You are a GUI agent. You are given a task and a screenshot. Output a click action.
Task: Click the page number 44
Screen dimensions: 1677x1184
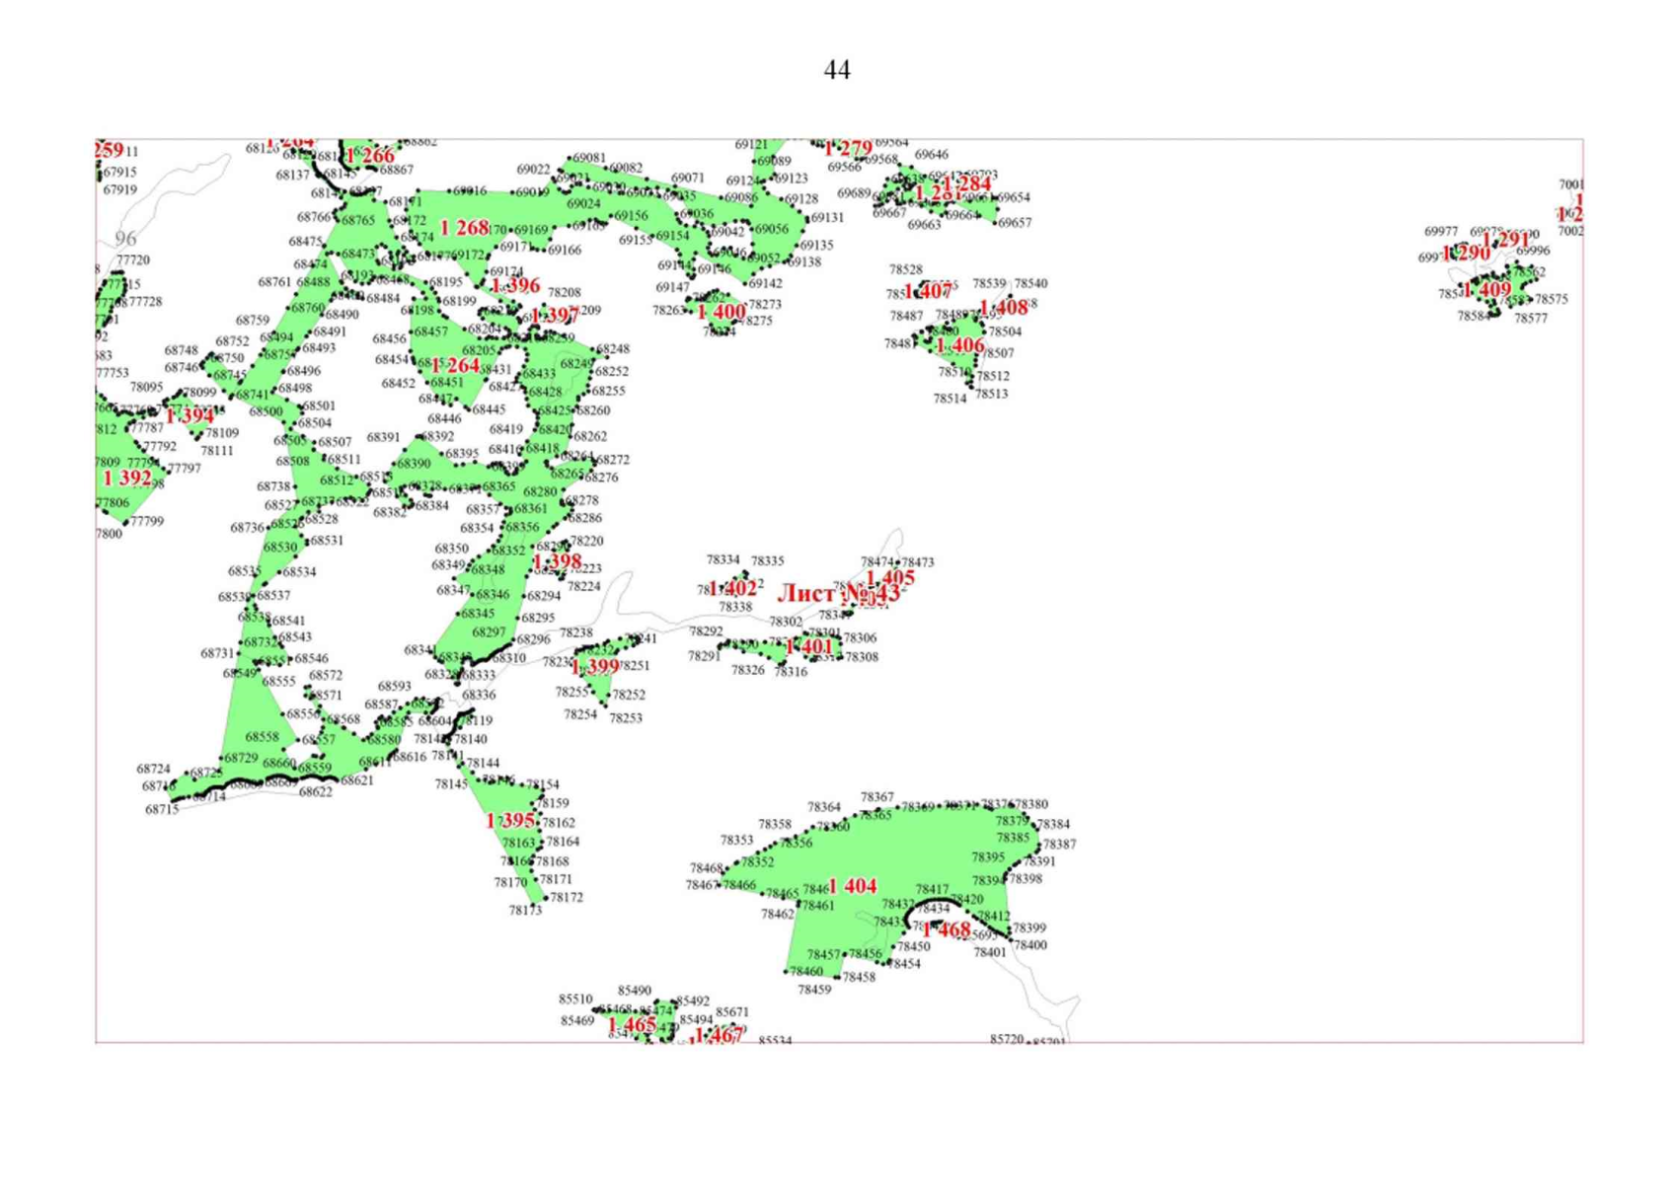tap(837, 70)
